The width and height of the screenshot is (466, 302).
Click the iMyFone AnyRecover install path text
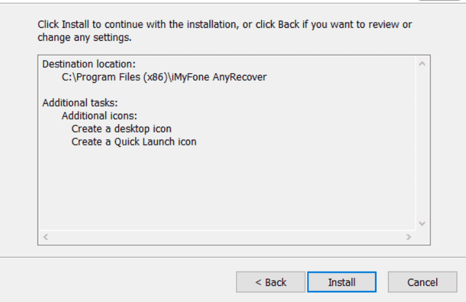click(164, 78)
